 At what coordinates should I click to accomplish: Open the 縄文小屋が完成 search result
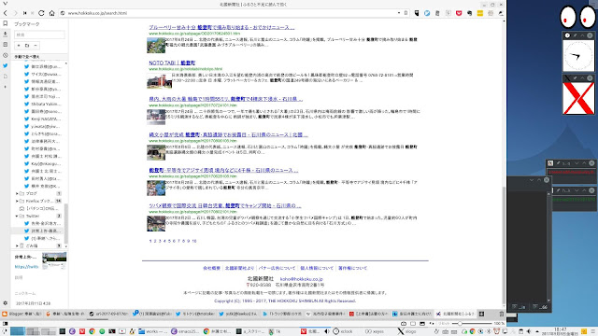tap(228, 134)
